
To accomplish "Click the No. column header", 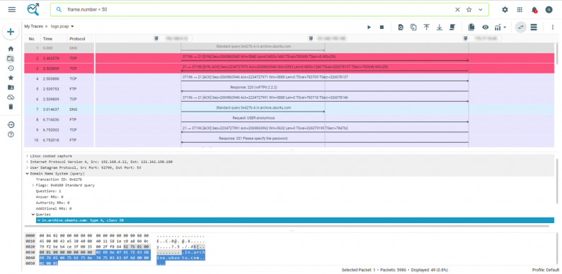I will [x=32, y=39].
